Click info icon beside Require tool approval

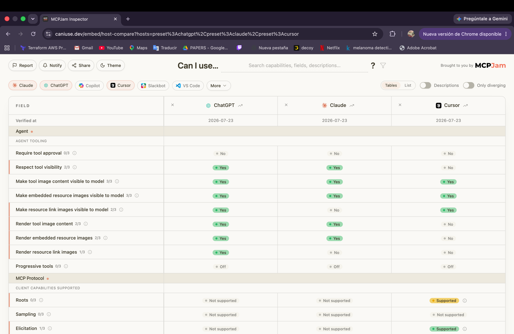tap(74, 153)
